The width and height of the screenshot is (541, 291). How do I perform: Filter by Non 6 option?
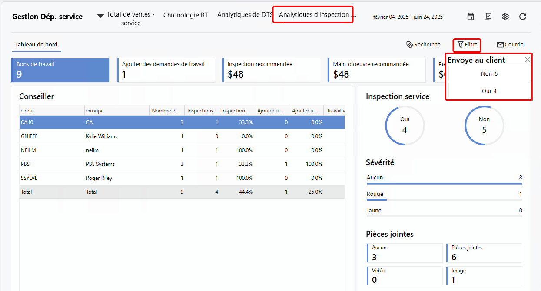pos(489,74)
